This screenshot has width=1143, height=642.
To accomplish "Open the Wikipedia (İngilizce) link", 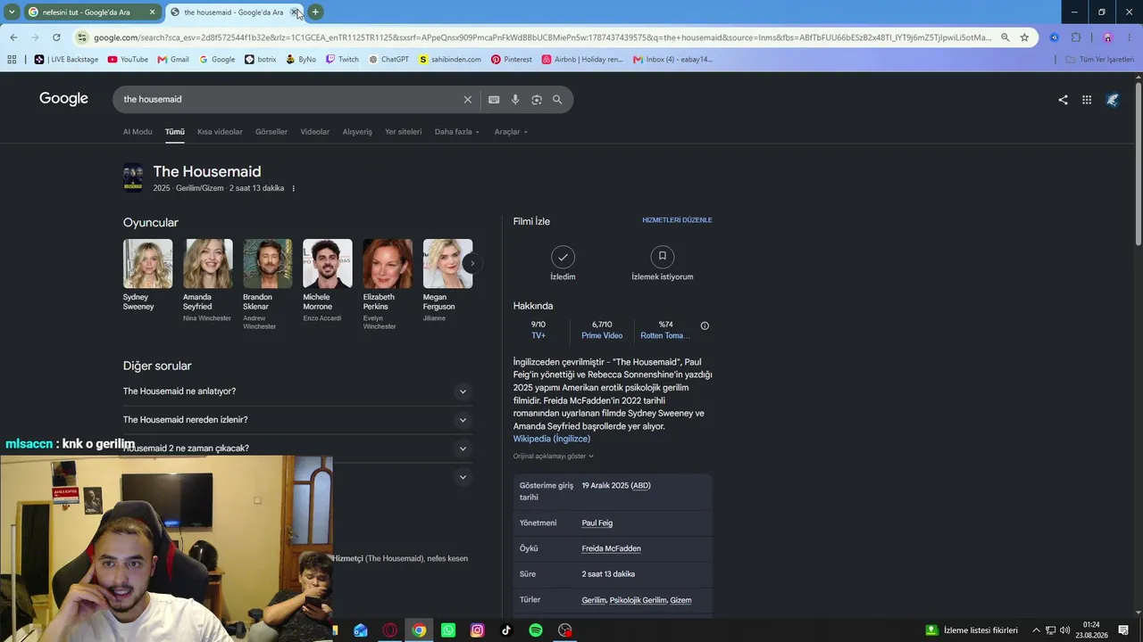I will coord(552,439).
